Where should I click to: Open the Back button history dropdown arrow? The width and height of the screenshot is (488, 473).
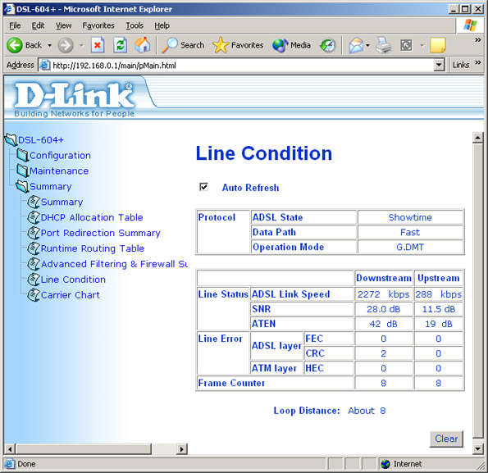coord(49,45)
